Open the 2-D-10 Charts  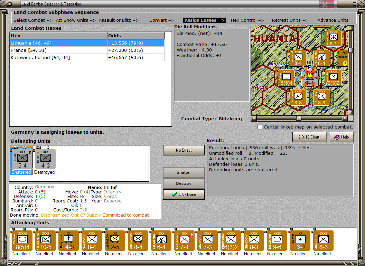pyautogui.click(x=310, y=137)
